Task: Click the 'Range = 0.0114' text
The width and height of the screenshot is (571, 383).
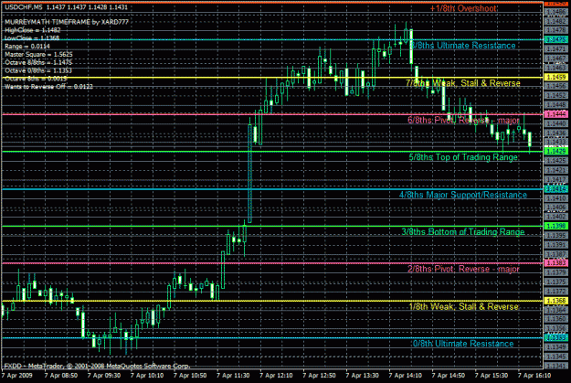Action: coord(27,47)
